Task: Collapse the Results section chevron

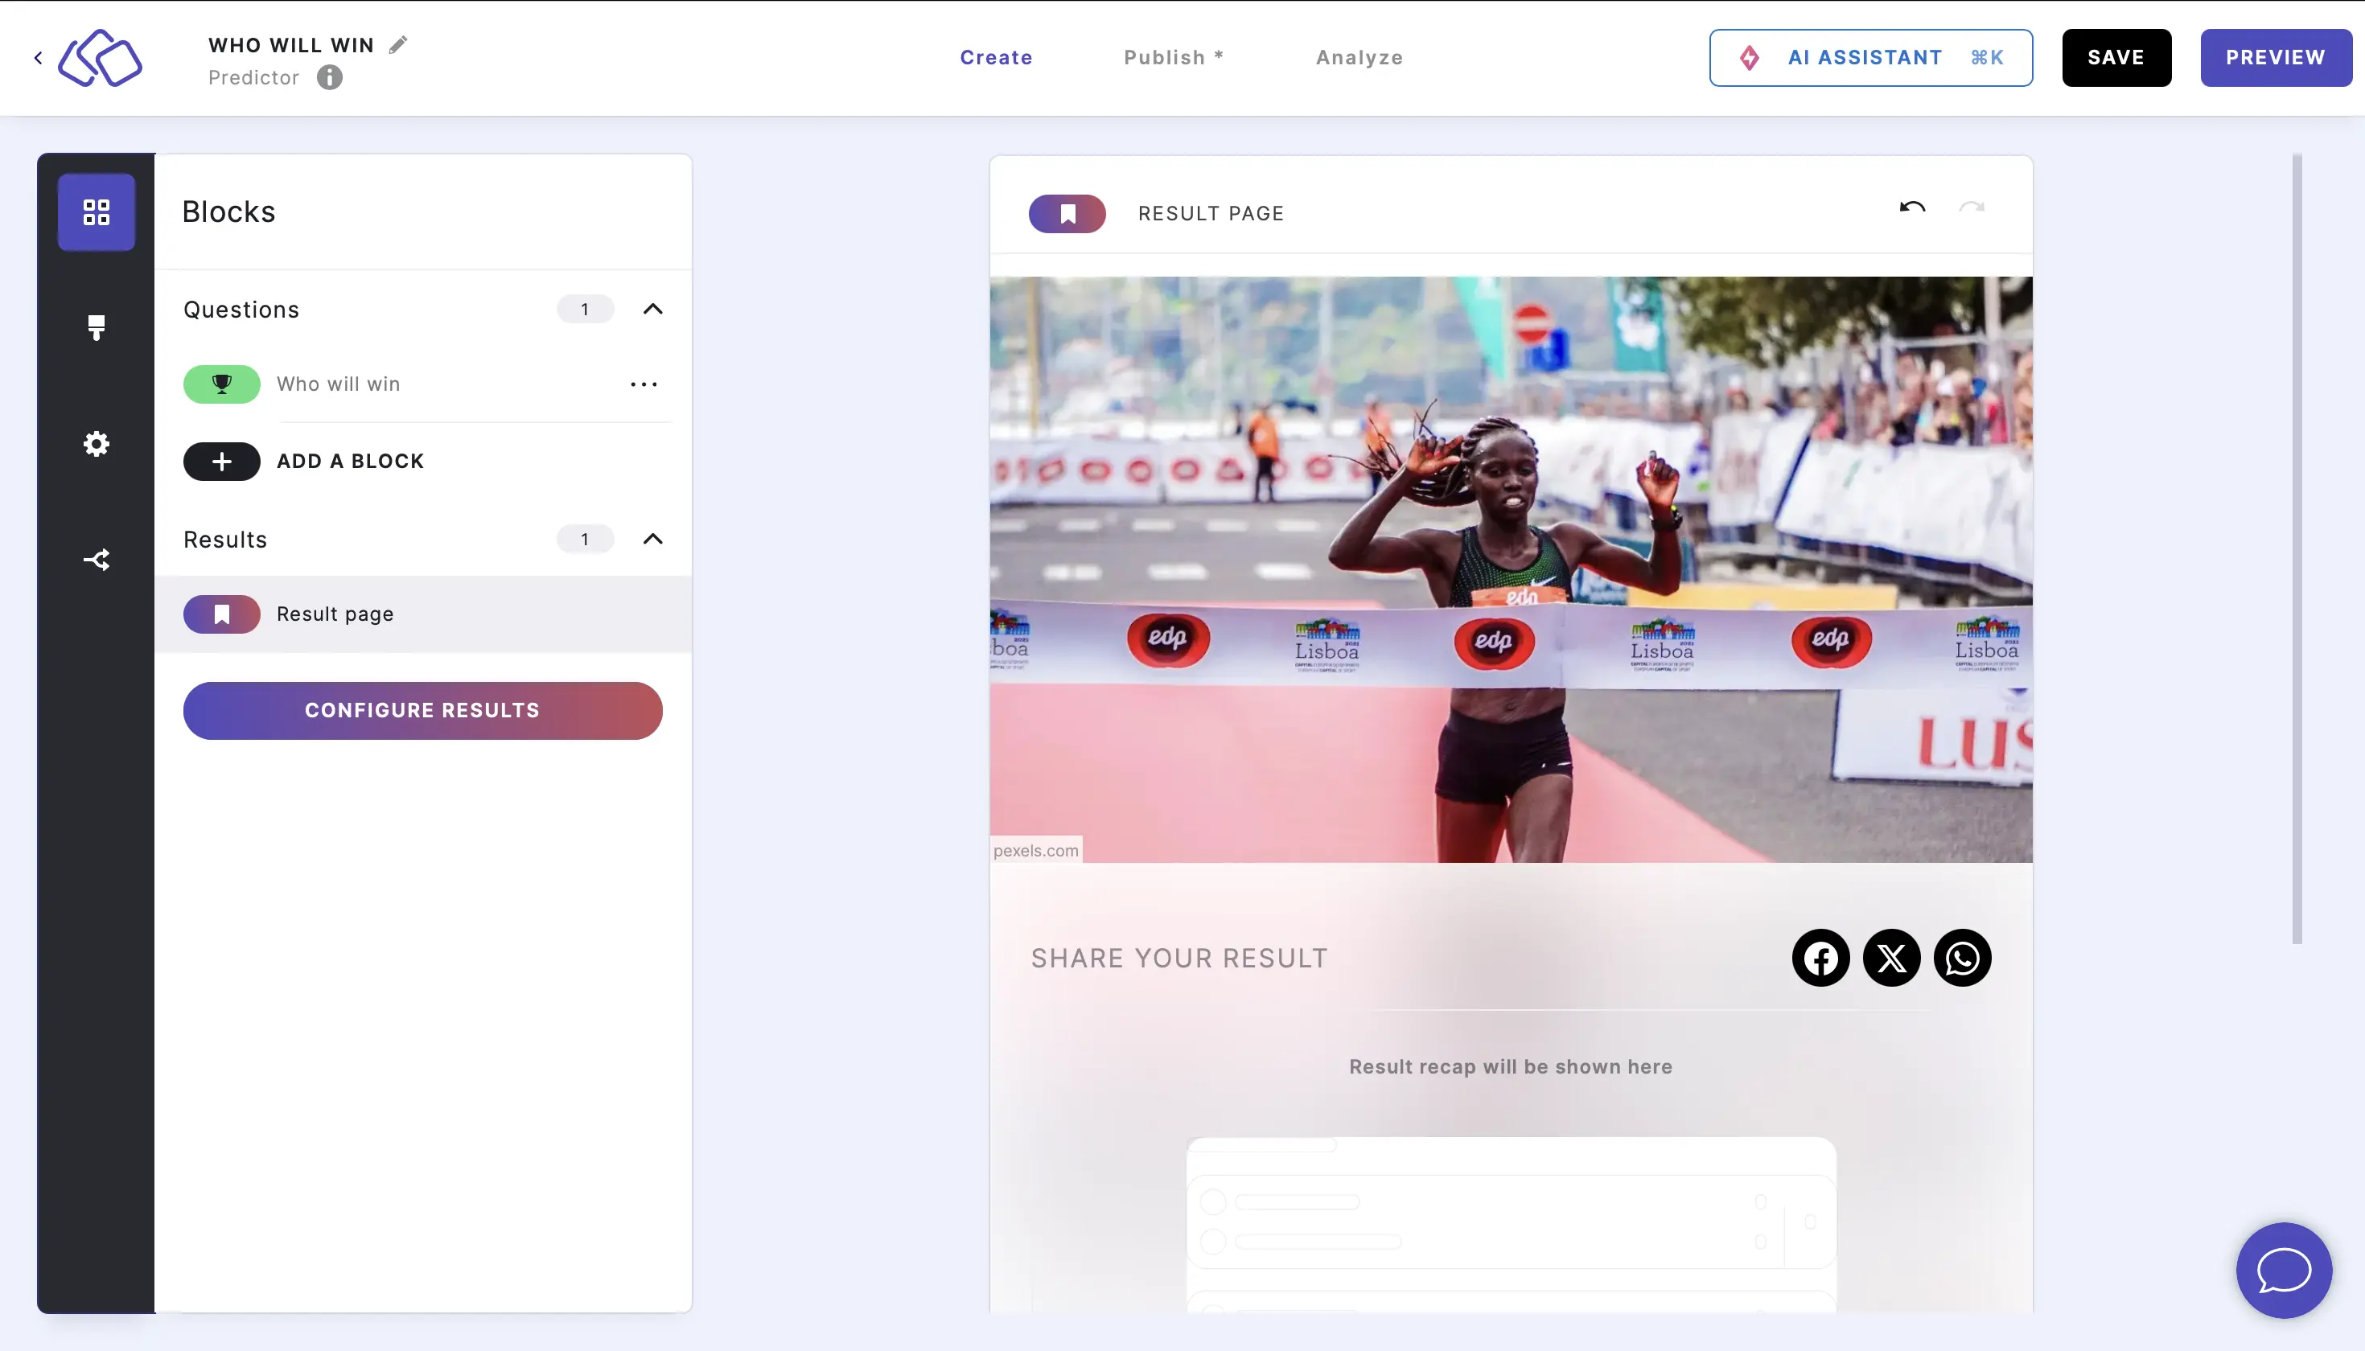Action: 650,539
